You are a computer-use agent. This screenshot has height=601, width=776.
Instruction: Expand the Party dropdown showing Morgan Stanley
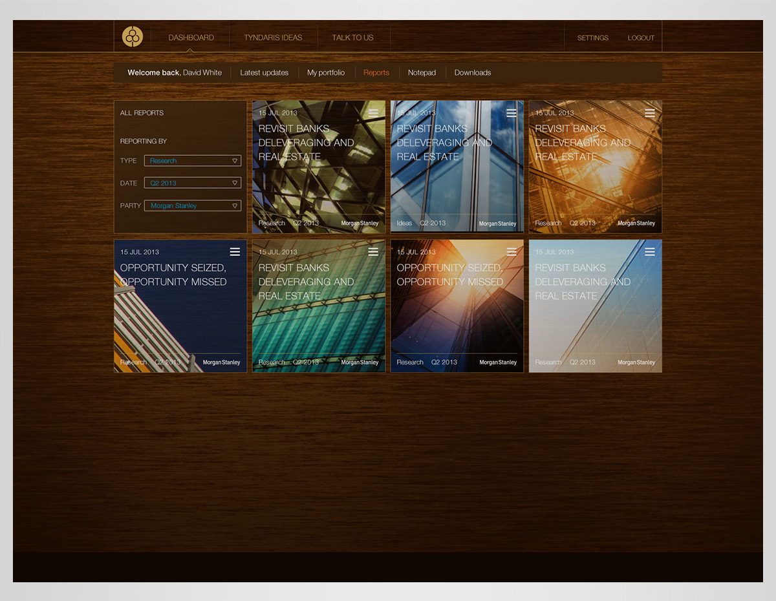pos(193,206)
